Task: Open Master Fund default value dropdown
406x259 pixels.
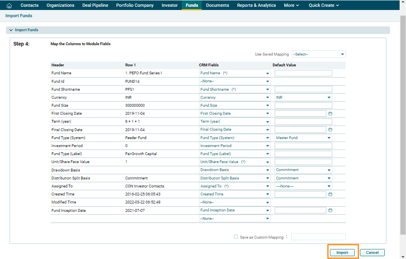Action: [x=303, y=138]
